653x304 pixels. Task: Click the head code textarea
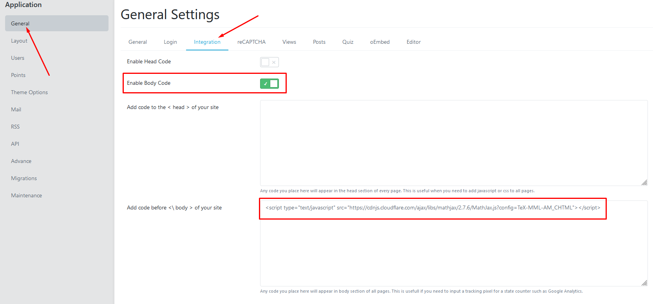point(454,143)
